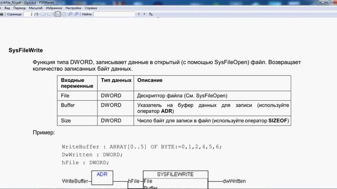Open the Переход menu
337x189 pixels.
pyautogui.click(x=19, y=8)
